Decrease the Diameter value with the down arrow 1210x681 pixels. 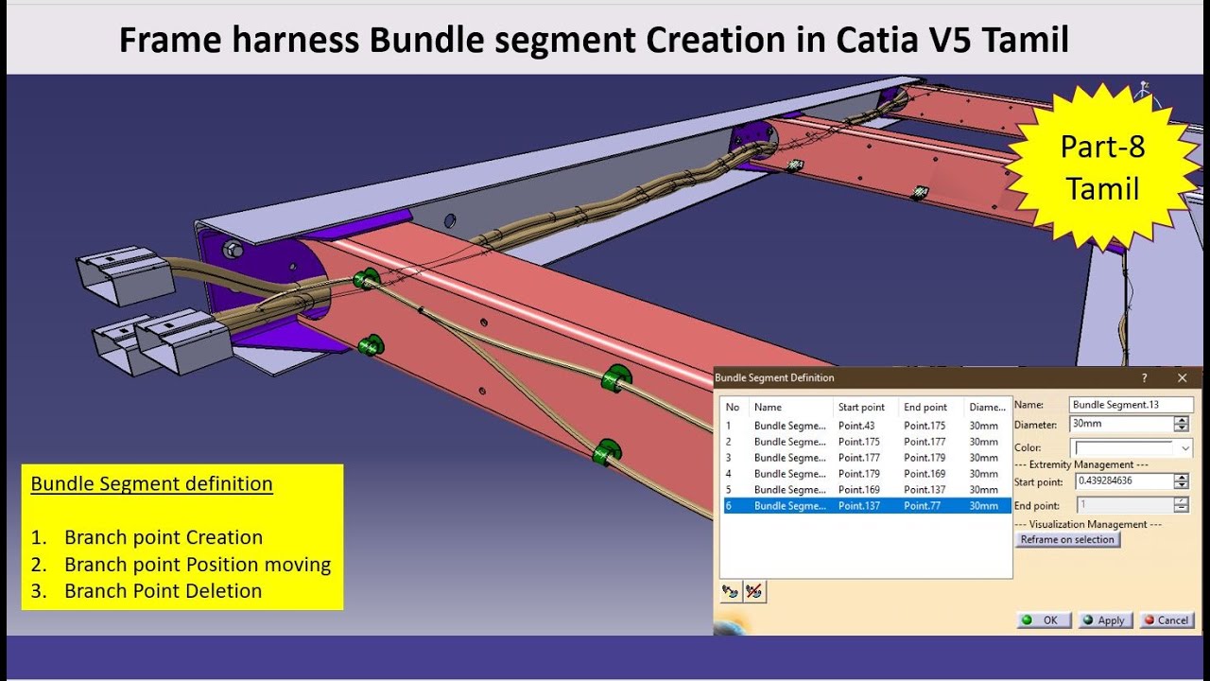pyautogui.click(x=1182, y=428)
